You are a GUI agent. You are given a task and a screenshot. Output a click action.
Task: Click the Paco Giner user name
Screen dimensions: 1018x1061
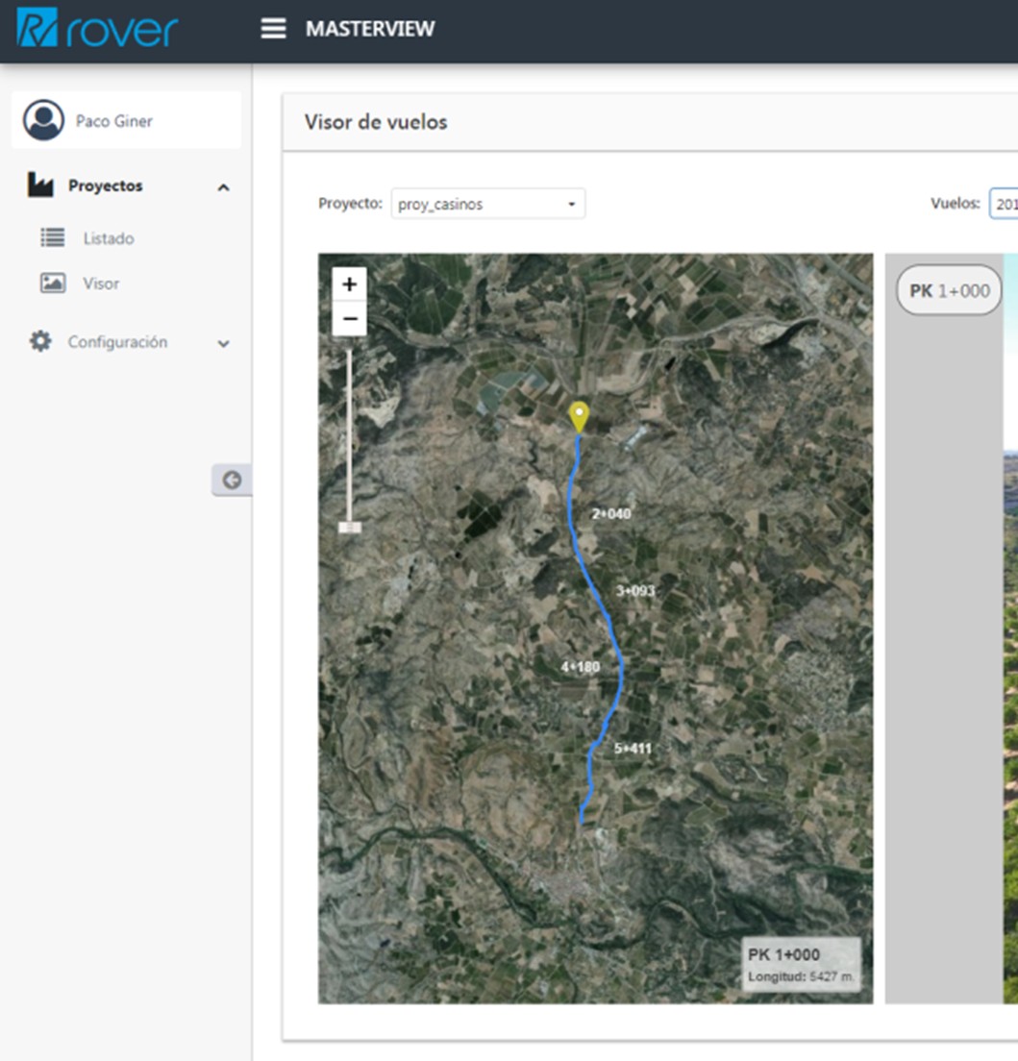[x=113, y=121]
